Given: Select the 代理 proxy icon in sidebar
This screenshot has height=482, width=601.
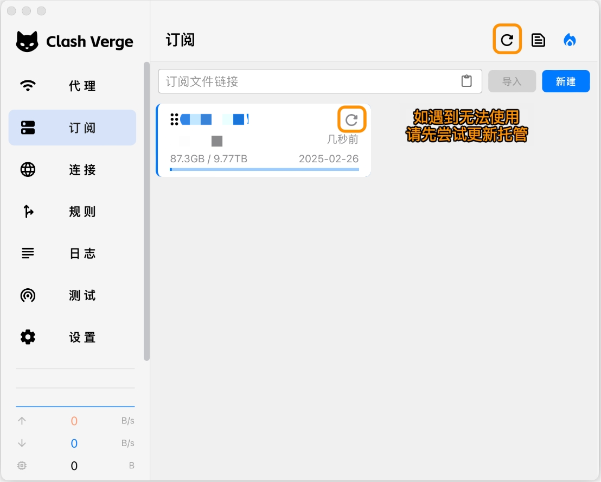Looking at the screenshot, I should [x=28, y=85].
